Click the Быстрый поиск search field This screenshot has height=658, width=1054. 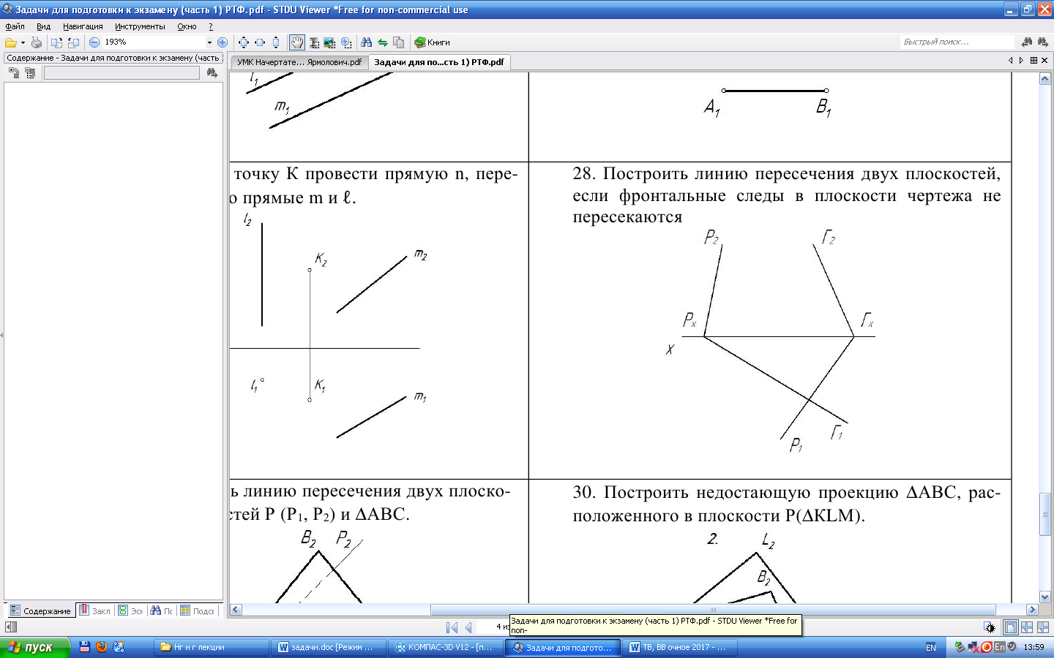tap(956, 42)
